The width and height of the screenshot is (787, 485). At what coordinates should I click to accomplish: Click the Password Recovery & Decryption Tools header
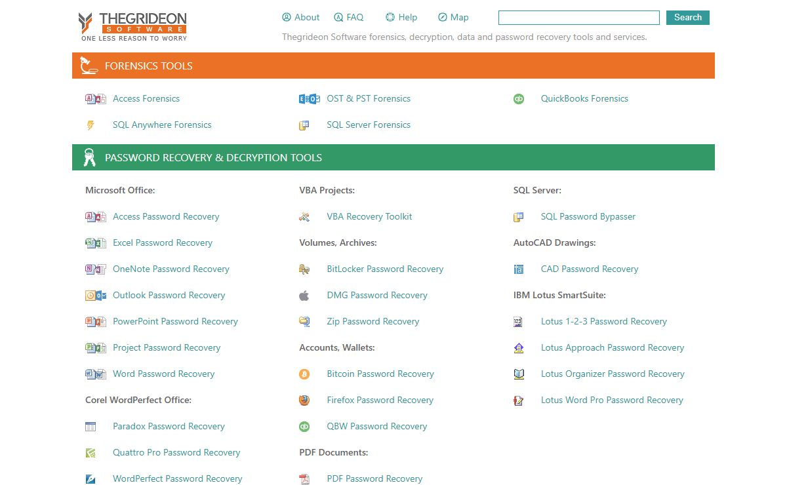click(393, 157)
